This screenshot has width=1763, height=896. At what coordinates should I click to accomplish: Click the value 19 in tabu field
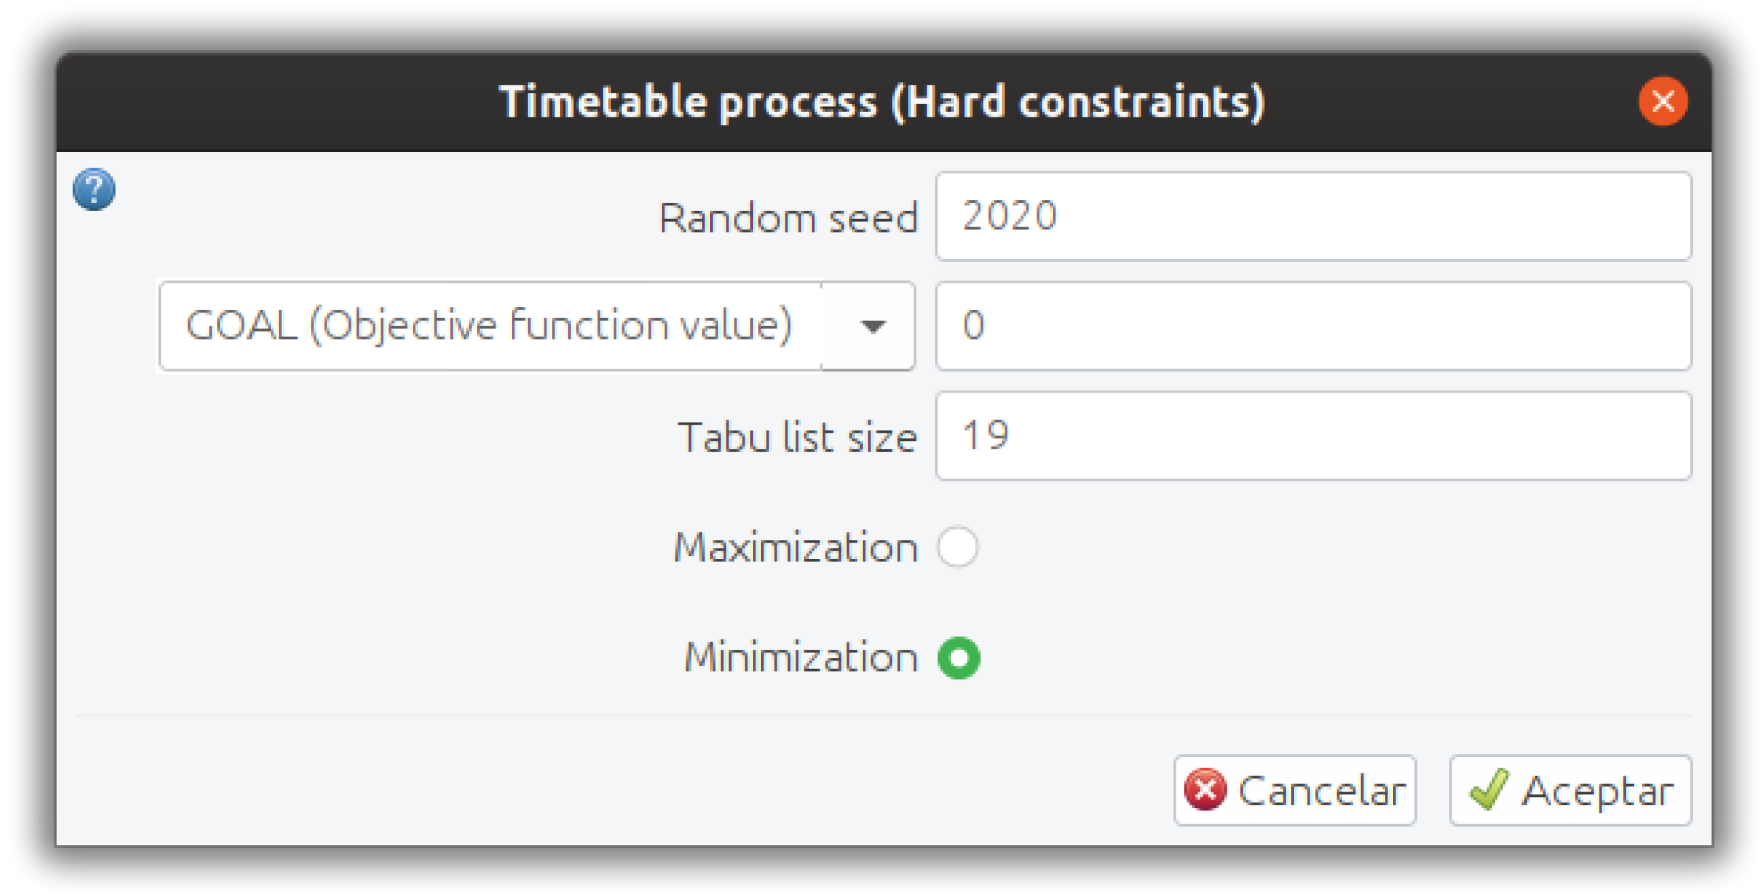tap(986, 435)
